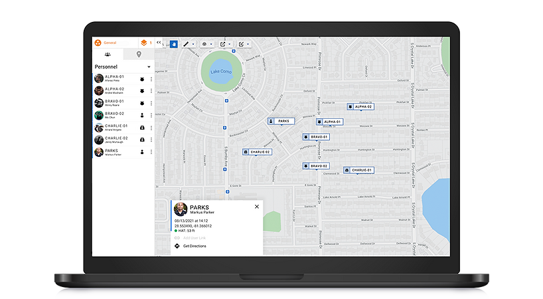This screenshot has width=543, height=299.
Task: Click the PARKS marker on the map
Action: (x=281, y=121)
